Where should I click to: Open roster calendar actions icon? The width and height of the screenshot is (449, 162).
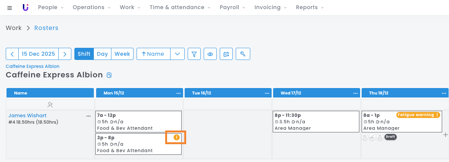click(226, 54)
